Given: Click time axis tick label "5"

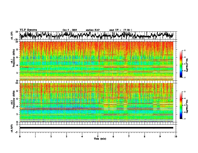Looking at the screenshot, I should pos(98,136).
